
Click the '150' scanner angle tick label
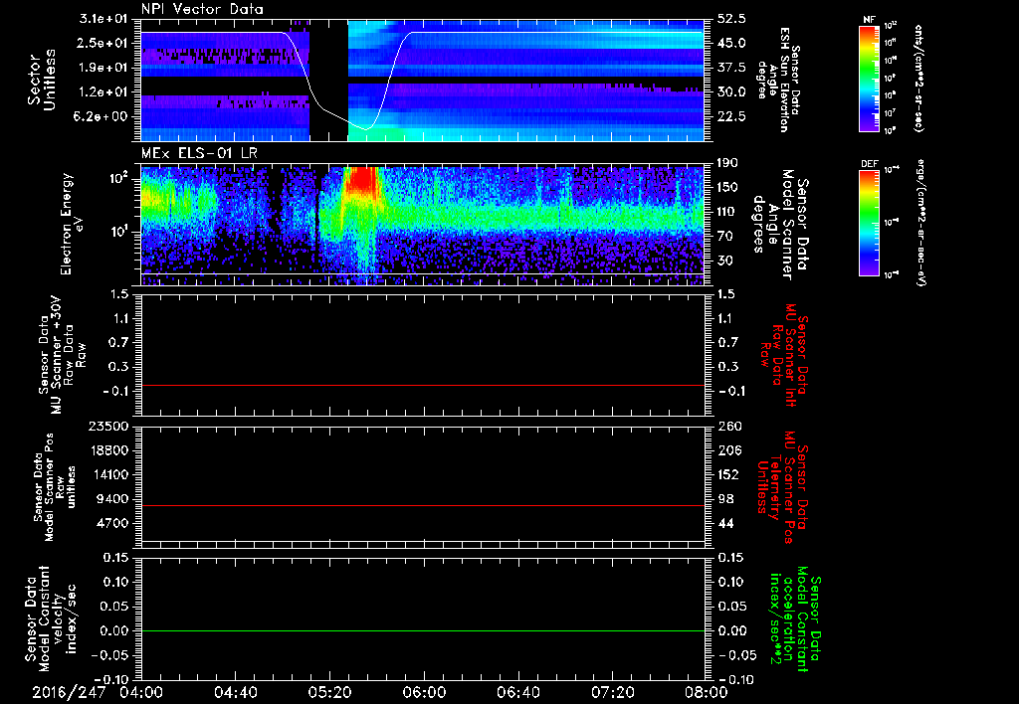[x=728, y=187]
